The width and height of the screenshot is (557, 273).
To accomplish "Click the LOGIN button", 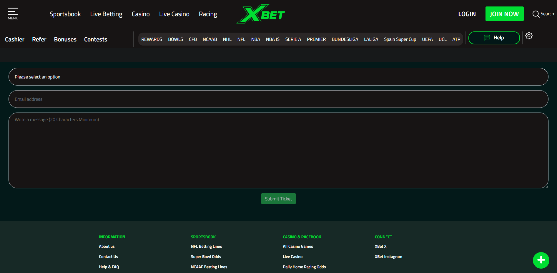I will click(467, 14).
